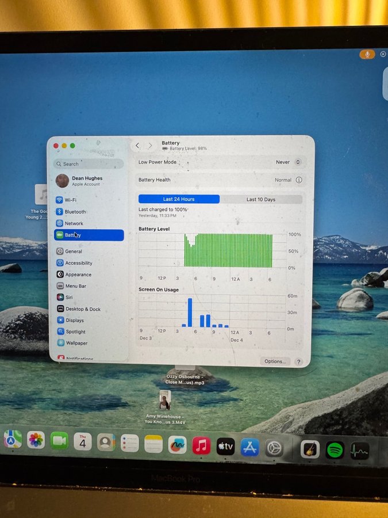Screen dimensions: 388x518
Task: Open the Siri settings pane
Action: [68, 298]
